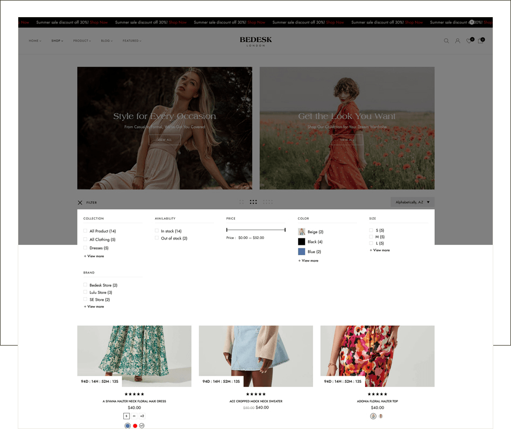Check size S (5) filter
Viewport: 511px width, 429px height.
coord(371,230)
